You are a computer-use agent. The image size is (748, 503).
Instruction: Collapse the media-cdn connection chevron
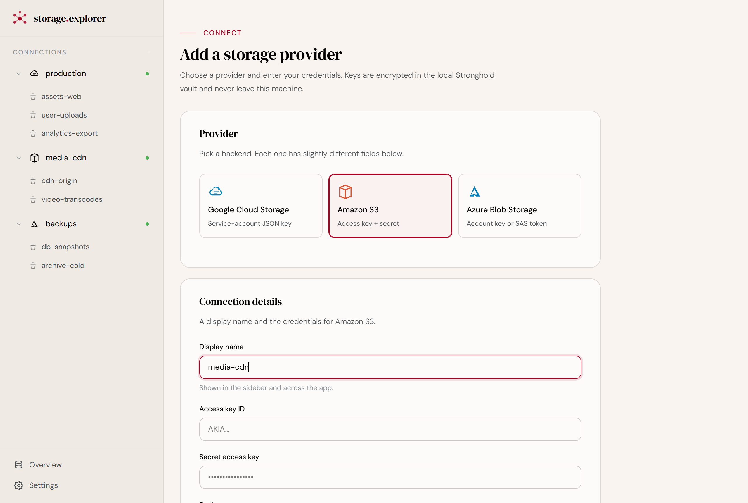click(19, 158)
